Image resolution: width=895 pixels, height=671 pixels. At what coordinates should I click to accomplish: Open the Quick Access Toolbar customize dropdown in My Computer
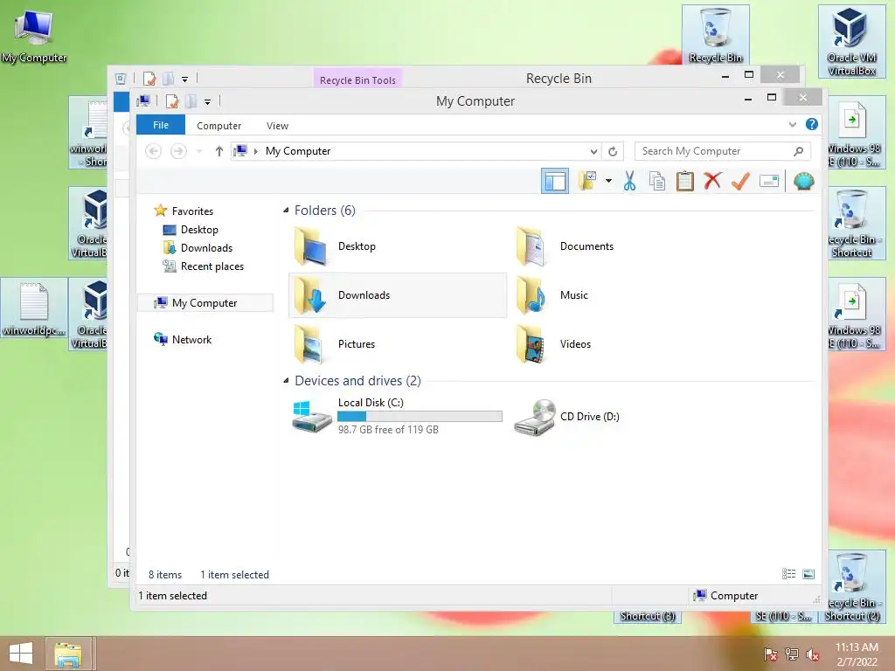coord(207,102)
